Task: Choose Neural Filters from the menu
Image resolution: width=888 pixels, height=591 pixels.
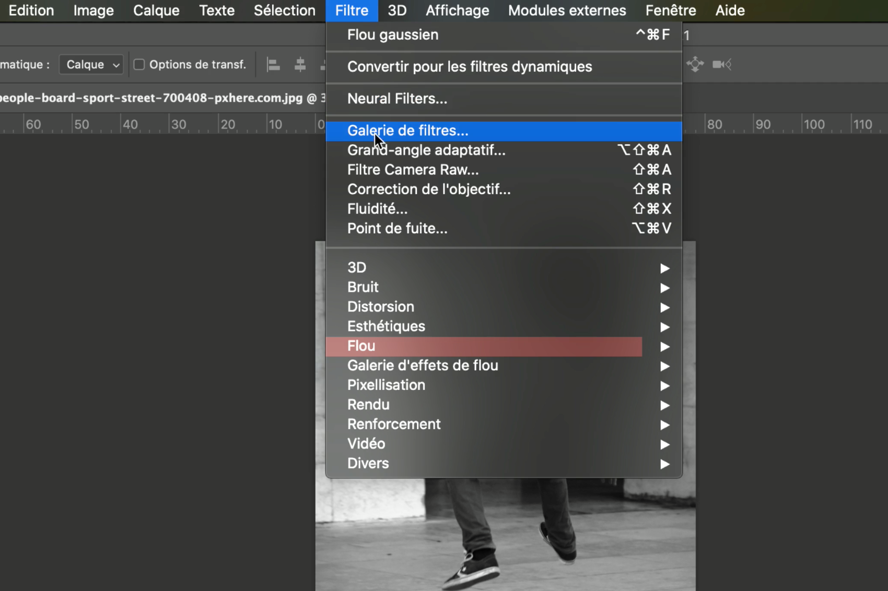Action: (x=504, y=99)
